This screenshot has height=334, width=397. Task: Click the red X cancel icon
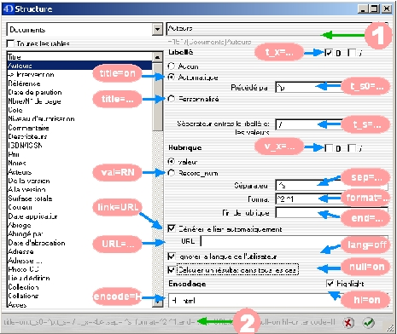[347, 323]
